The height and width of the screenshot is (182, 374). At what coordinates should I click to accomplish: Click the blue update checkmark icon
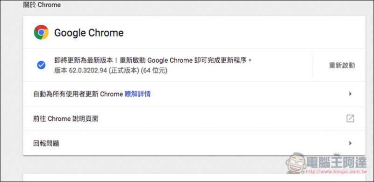point(41,65)
